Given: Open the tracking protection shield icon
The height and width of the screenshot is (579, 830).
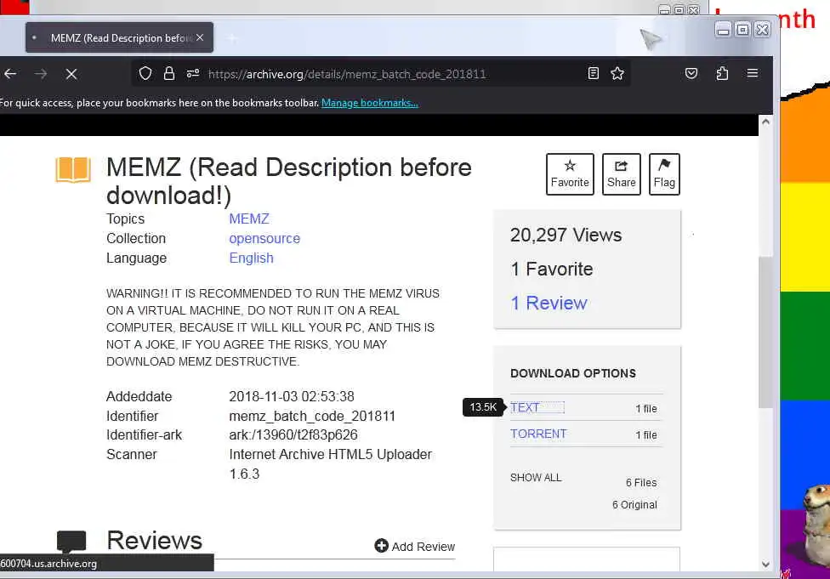Looking at the screenshot, I should [x=145, y=74].
